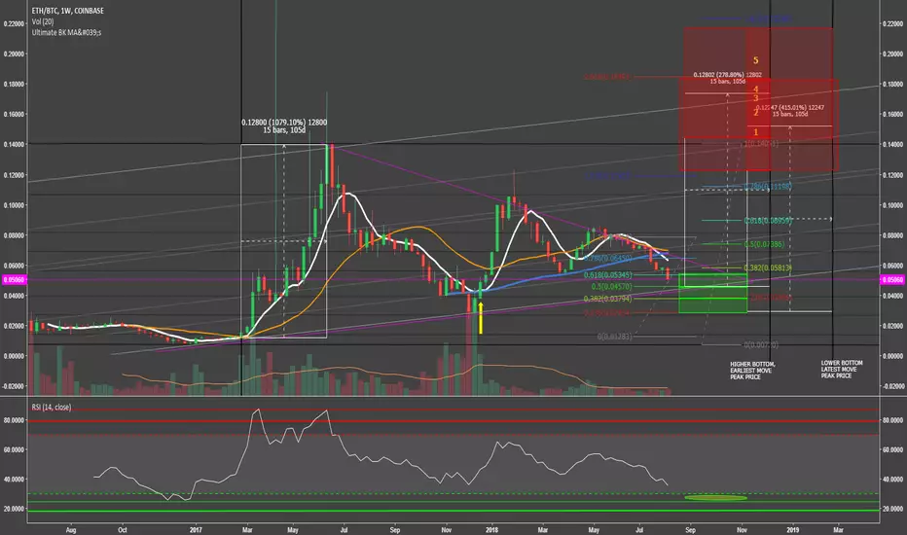Select the Vol (20) indicator label
907x535 pixels.
pyautogui.click(x=43, y=21)
